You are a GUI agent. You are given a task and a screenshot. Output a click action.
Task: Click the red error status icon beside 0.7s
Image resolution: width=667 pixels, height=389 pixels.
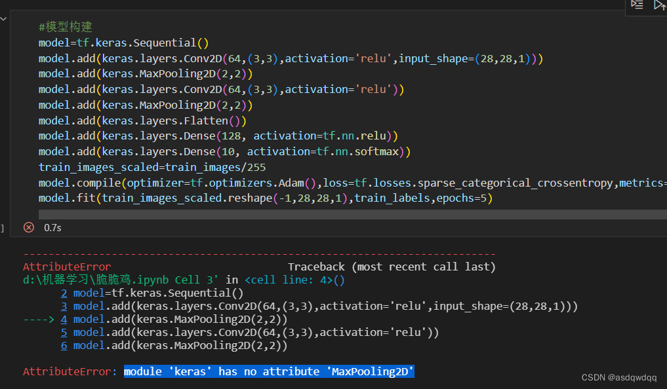(28, 227)
